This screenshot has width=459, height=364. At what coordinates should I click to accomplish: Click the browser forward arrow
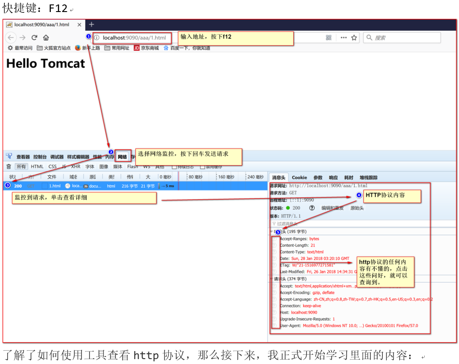point(23,37)
